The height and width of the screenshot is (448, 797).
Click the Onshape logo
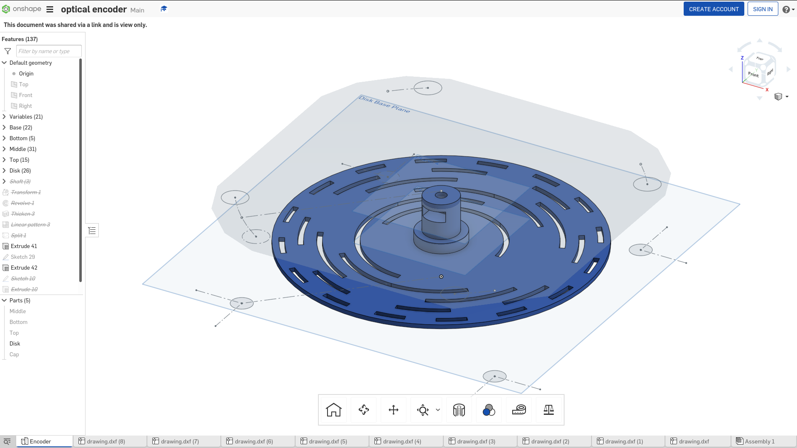point(22,9)
